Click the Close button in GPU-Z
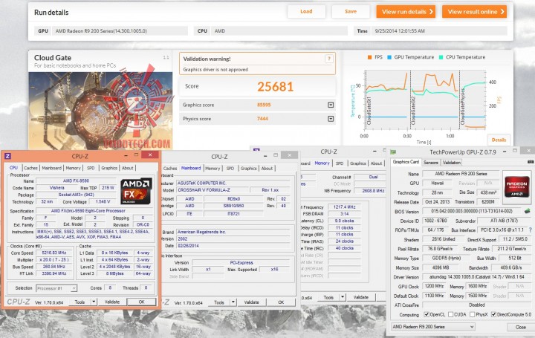535x338 pixels. click(x=521, y=327)
